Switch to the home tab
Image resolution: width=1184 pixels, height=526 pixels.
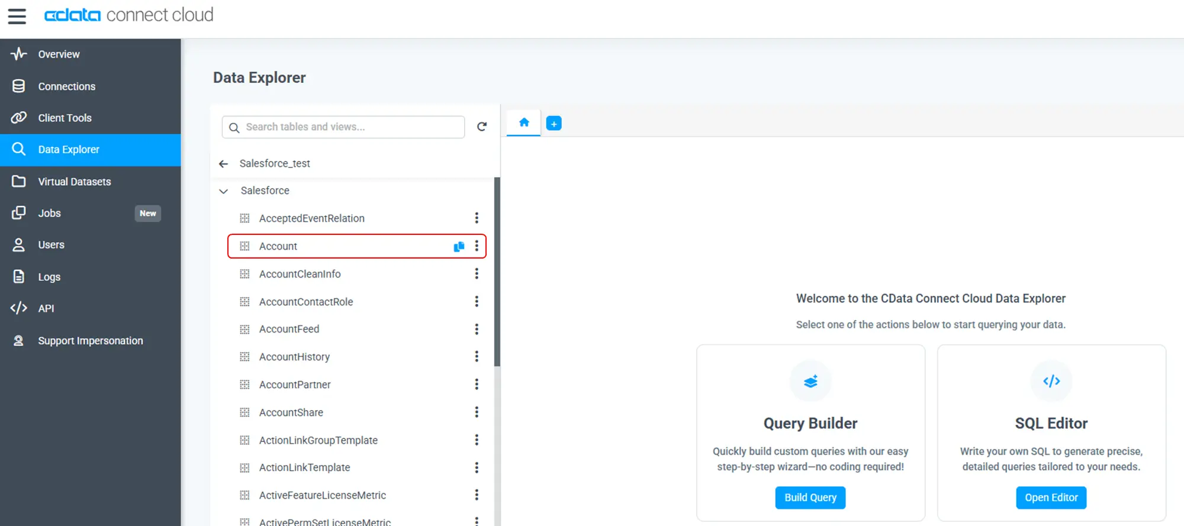[x=524, y=123]
